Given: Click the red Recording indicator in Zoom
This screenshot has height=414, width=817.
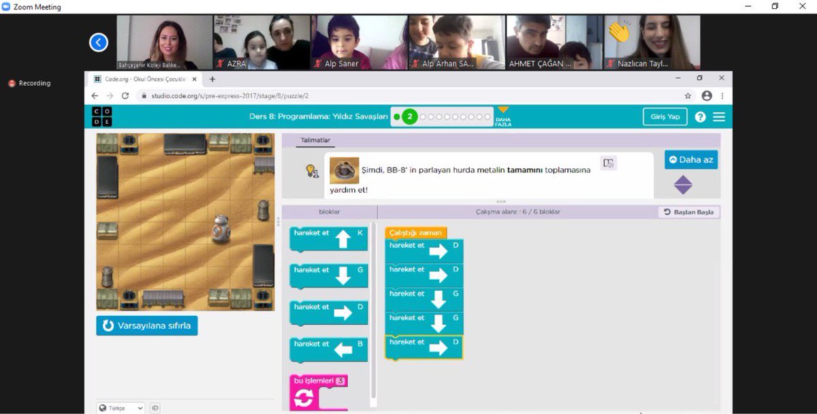Looking at the screenshot, I should pos(29,83).
